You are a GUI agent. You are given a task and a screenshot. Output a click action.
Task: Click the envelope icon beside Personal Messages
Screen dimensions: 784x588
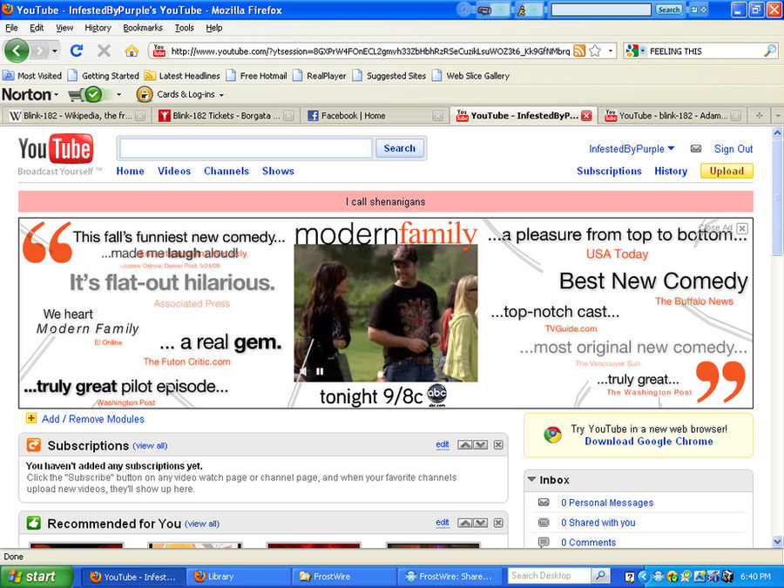[x=544, y=502]
